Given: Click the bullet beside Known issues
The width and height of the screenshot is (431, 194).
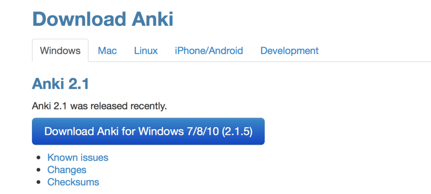Looking at the screenshot, I should coord(39,158).
